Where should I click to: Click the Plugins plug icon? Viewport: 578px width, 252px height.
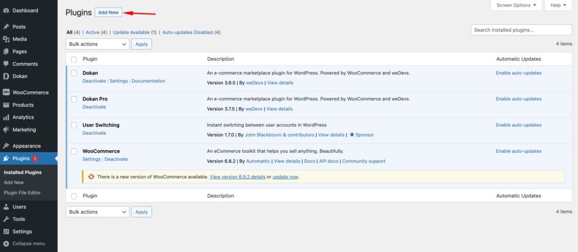pos(6,159)
